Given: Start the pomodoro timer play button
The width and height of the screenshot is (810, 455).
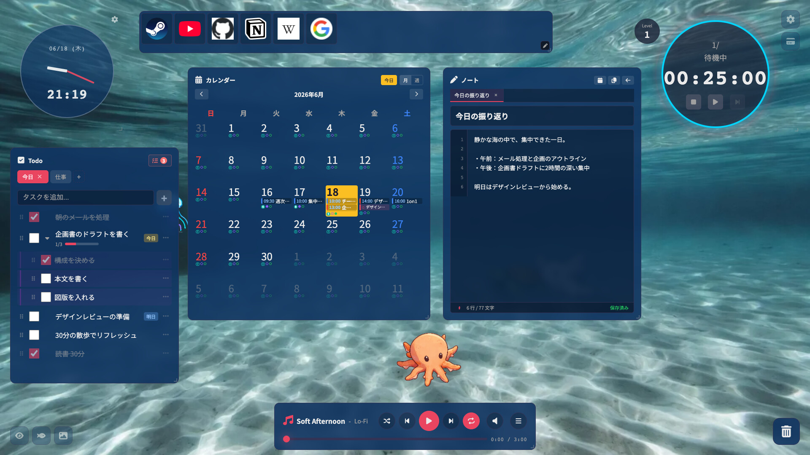Looking at the screenshot, I should coord(715,102).
